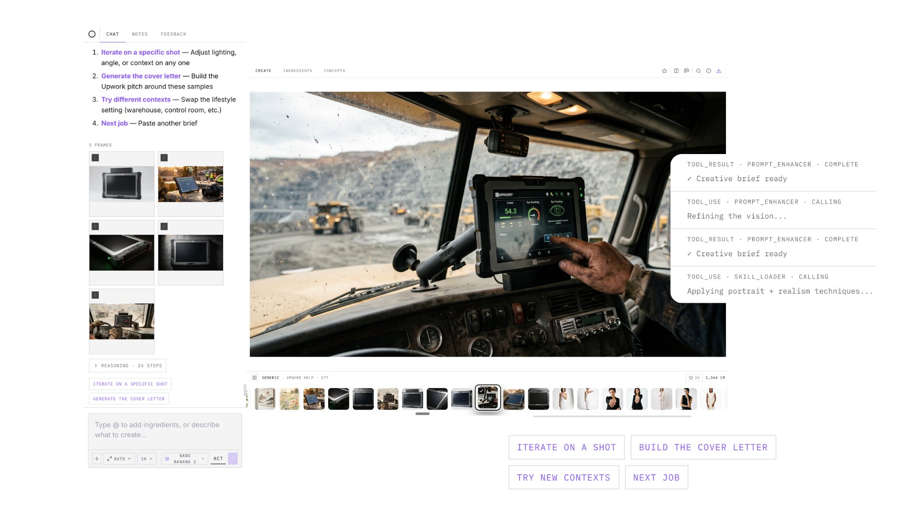
Task: Click the magnifier search icon
Action: click(698, 71)
